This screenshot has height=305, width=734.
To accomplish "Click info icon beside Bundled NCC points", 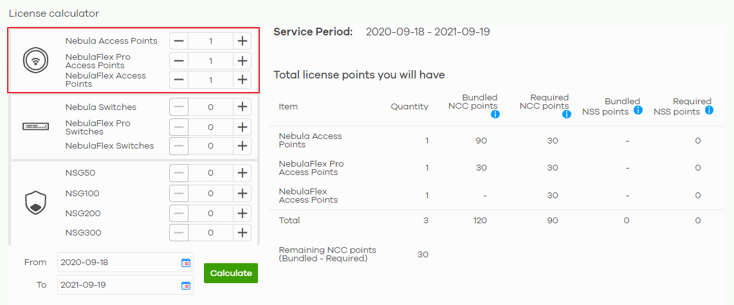I will click(x=495, y=115).
